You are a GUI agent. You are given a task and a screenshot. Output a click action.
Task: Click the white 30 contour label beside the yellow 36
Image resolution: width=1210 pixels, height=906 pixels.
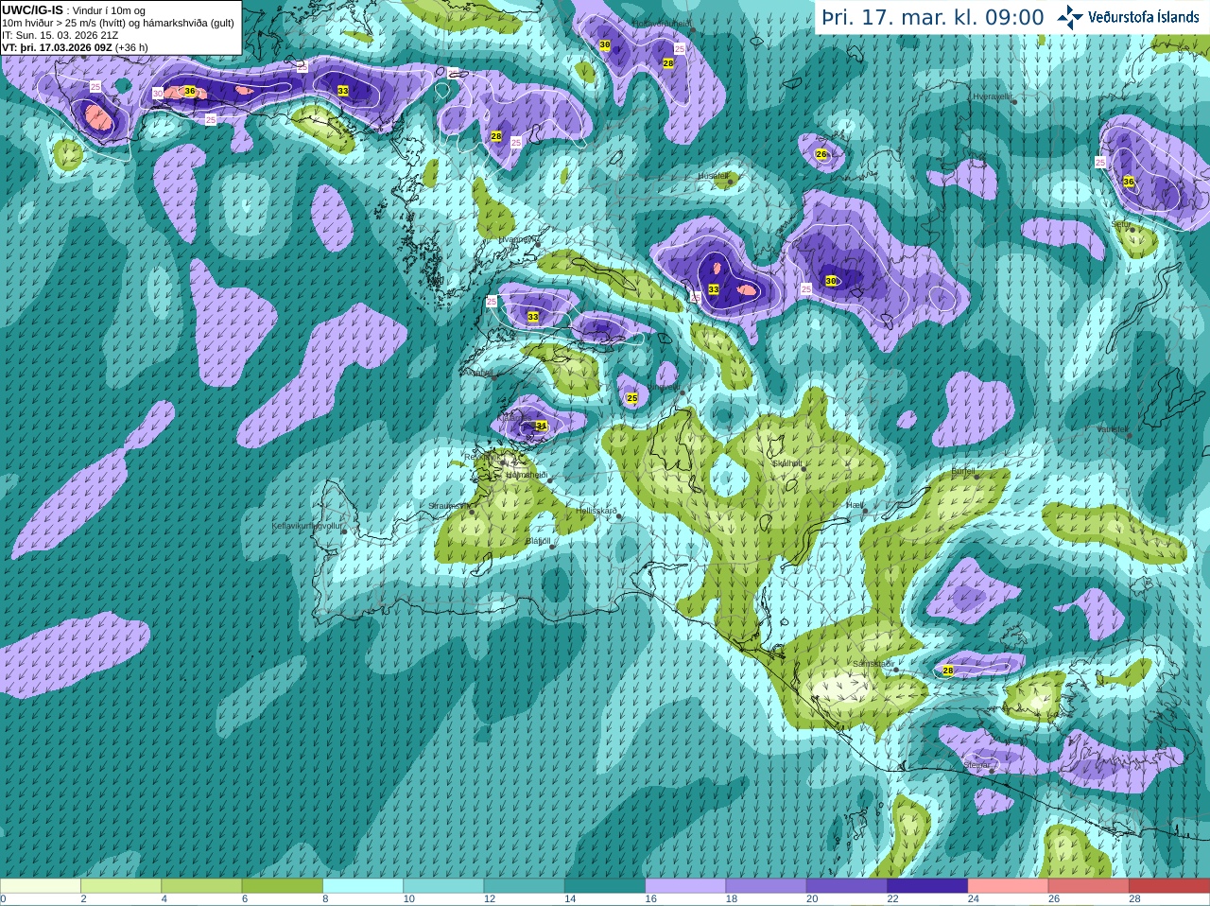pyautogui.click(x=157, y=93)
